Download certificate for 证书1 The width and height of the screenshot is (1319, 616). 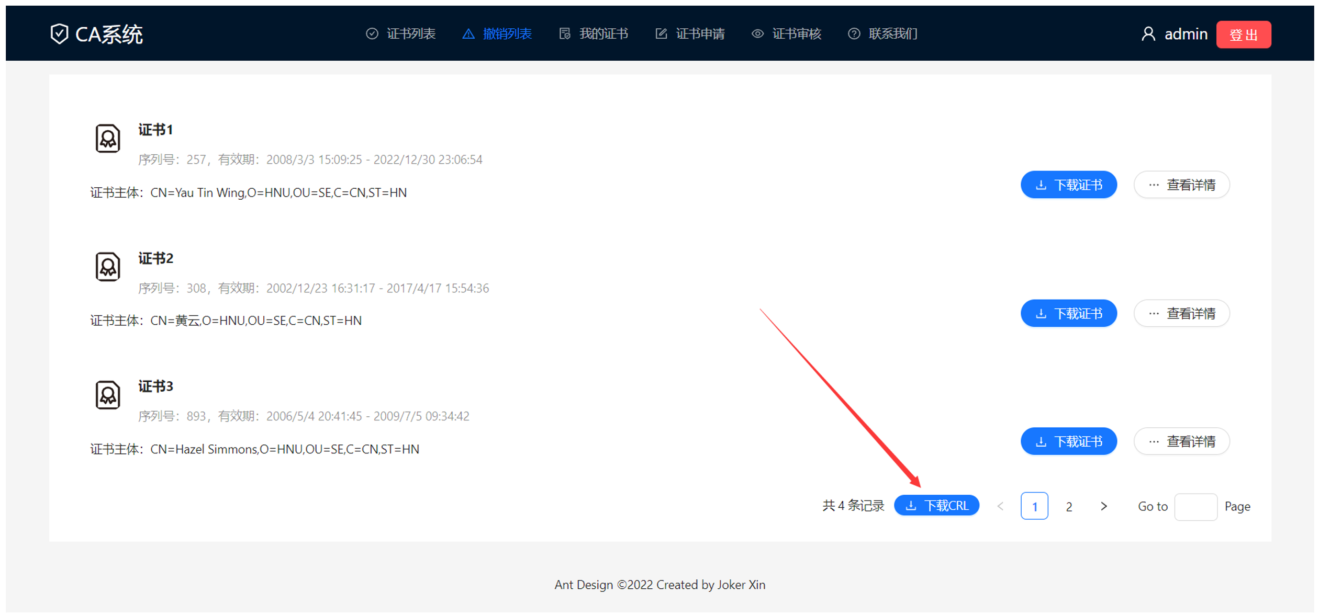[x=1068, y=185]
